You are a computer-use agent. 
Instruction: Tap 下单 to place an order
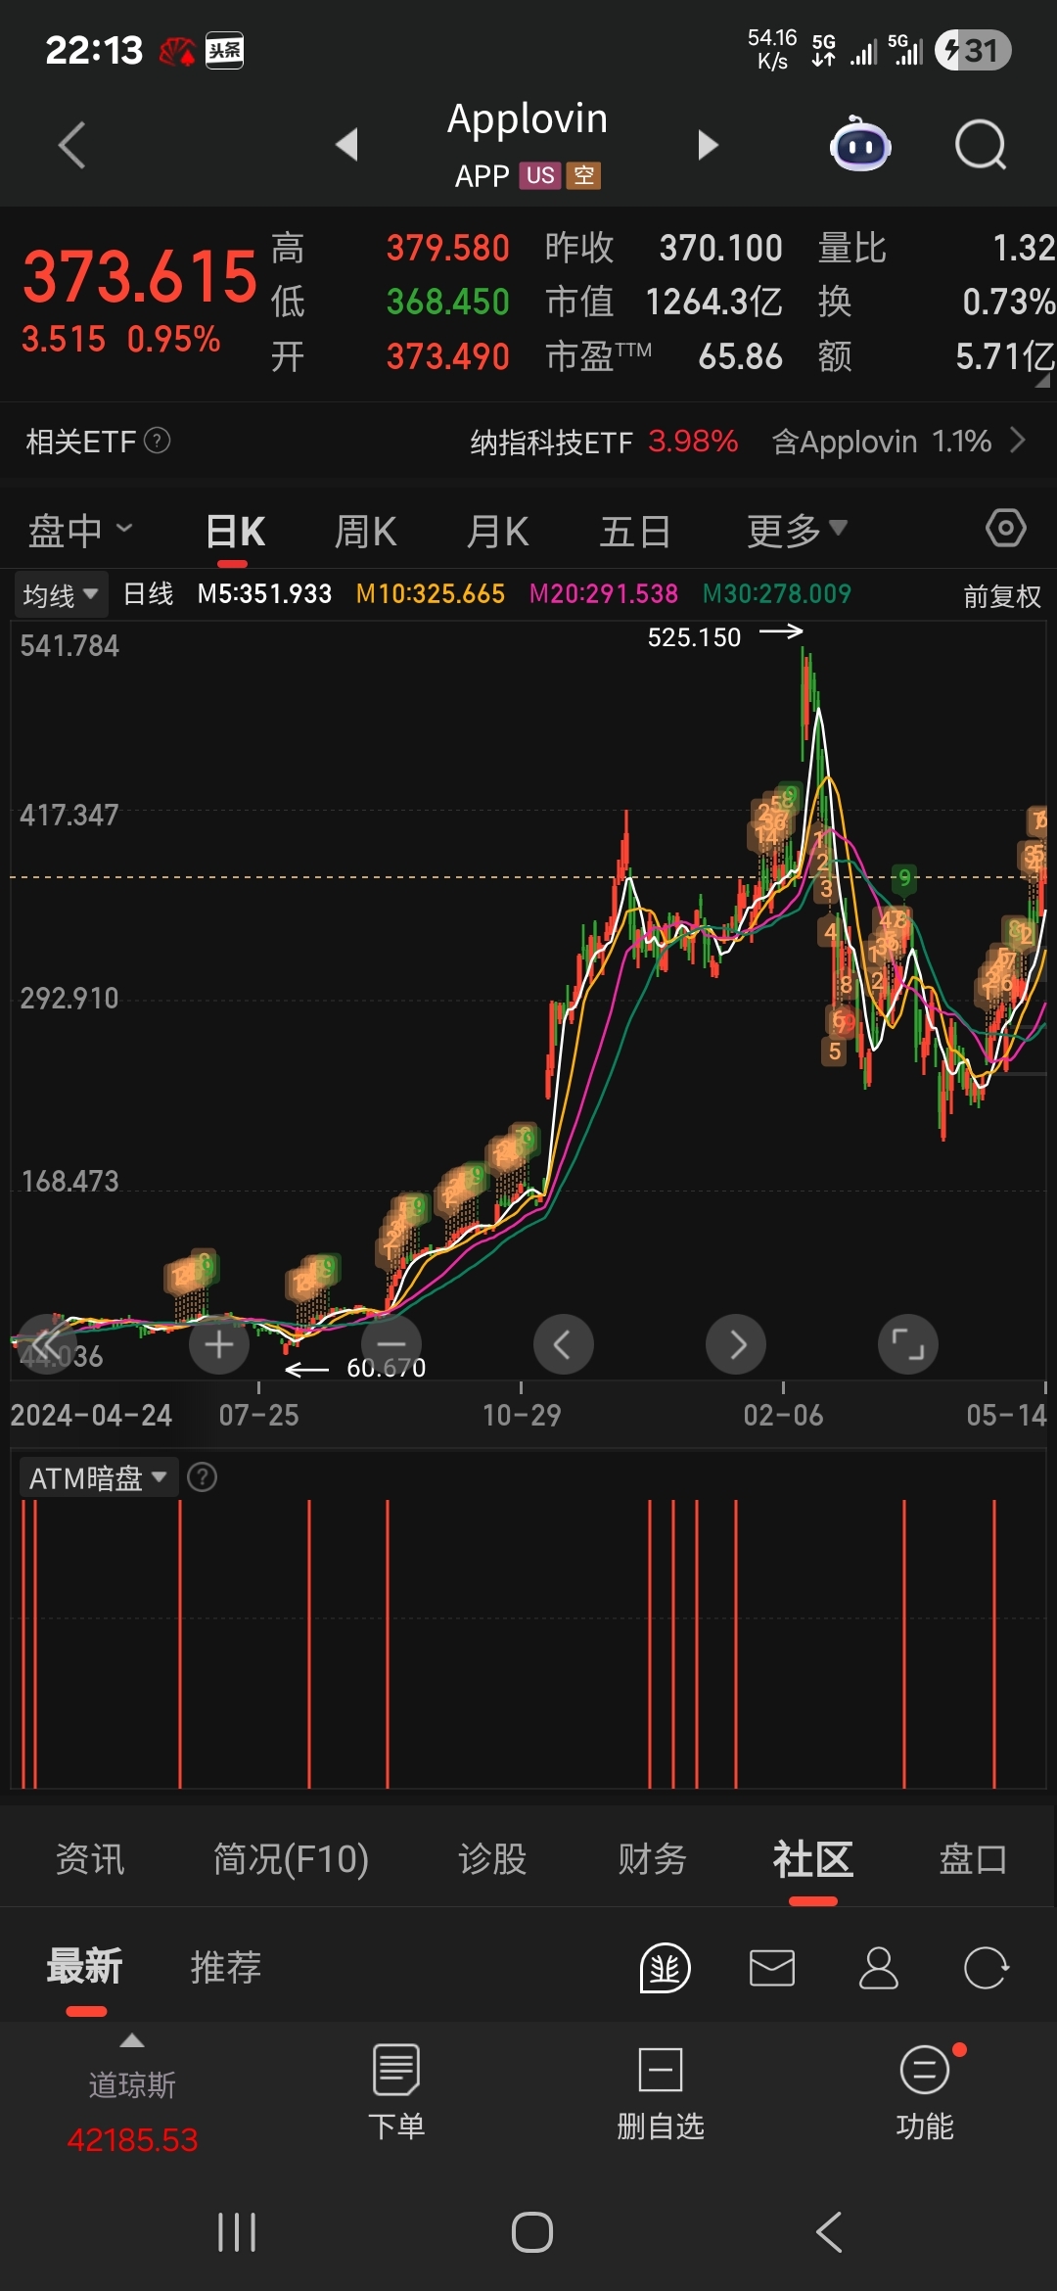tap(396, 2093)
